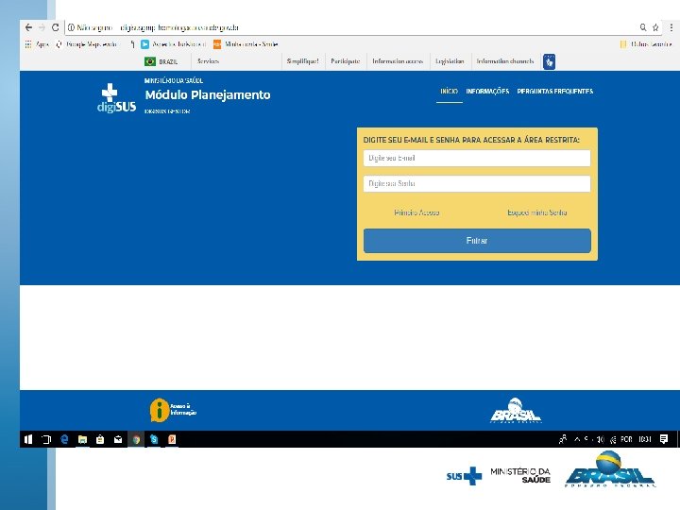Image resolution: width=680 pixels, height=510 pixels.
Task: Open the Windows Start menu
Action: 28,439
